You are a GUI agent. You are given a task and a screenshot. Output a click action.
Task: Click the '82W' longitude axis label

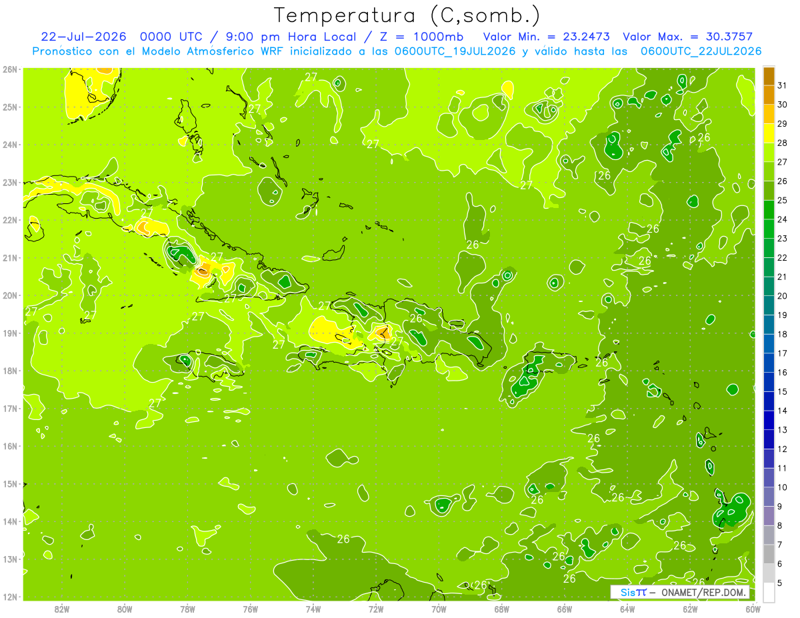click(62, 609)
